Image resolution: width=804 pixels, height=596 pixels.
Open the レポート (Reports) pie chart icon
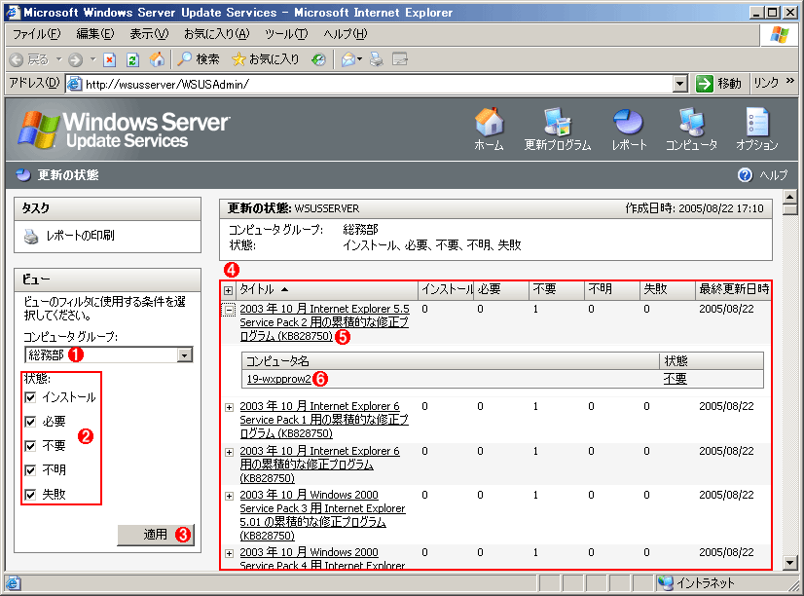pos(628,123)
